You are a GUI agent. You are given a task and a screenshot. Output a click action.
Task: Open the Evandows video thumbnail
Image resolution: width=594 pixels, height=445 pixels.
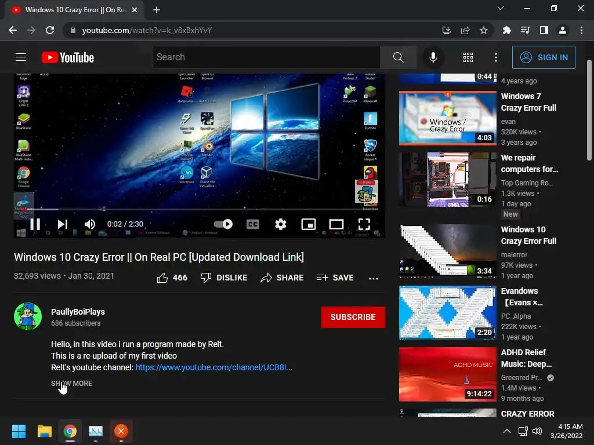click(447, 312)
